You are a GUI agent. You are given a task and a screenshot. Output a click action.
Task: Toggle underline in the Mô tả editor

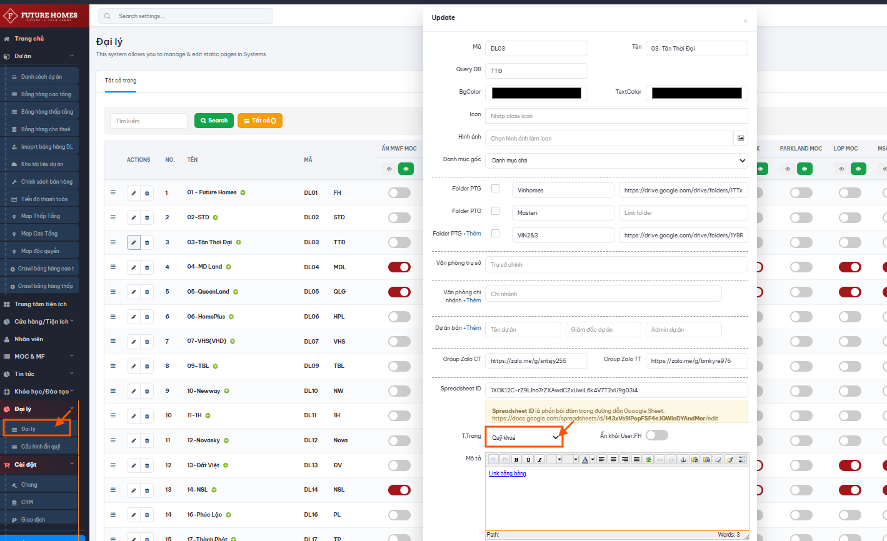(x=528, y=460)
